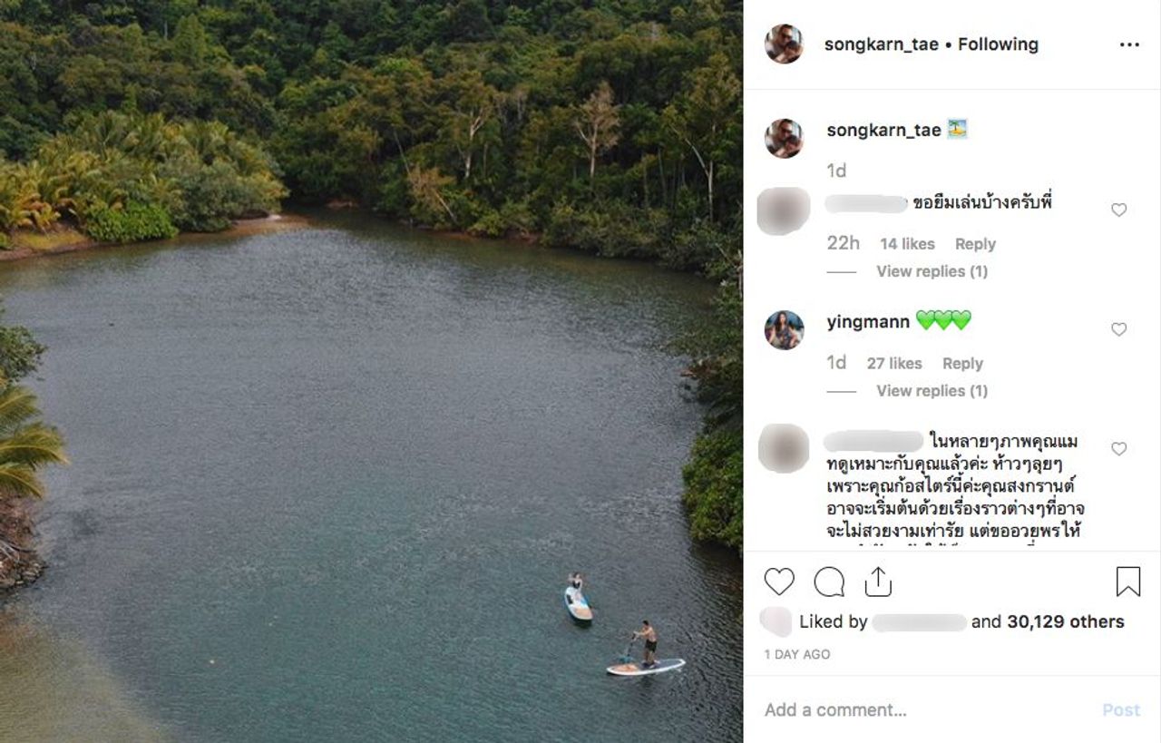
Task: Click the Following button
Action: 998,44
